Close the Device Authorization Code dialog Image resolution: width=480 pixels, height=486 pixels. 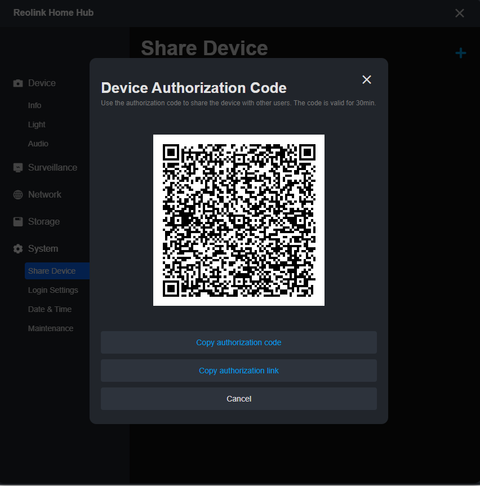(367, 79)
